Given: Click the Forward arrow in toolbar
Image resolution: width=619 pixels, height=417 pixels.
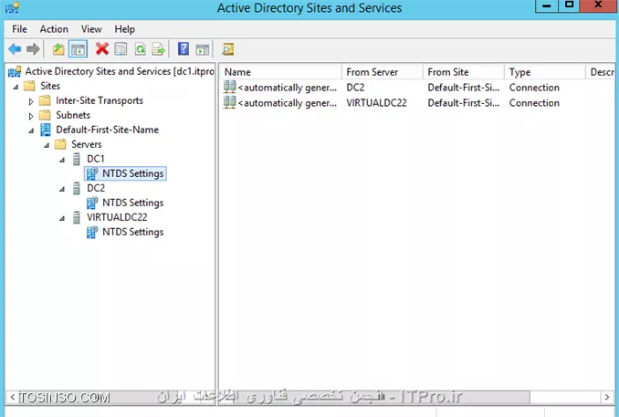Looking at the screenshot, I should click(x=33, y=49).
